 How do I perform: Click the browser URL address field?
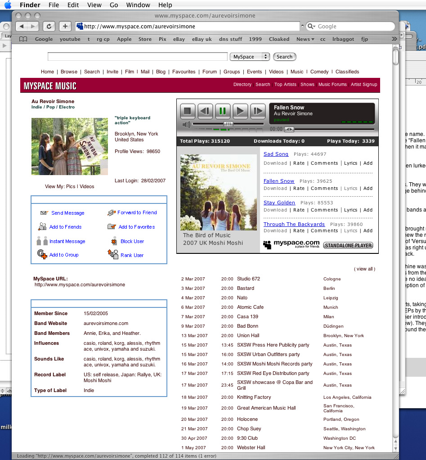188,27
